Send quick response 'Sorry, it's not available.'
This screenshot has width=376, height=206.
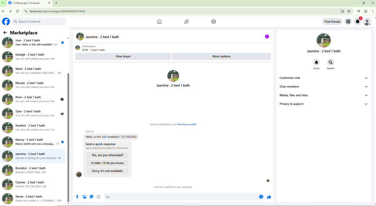point(107,171)
